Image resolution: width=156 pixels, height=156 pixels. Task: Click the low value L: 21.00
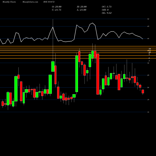82,10
